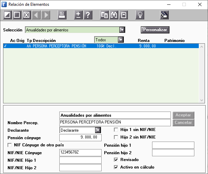Click the printer toolbar icon
Image resolution: width=208 pixels, height=174 pixels.
tap(62, 15)
